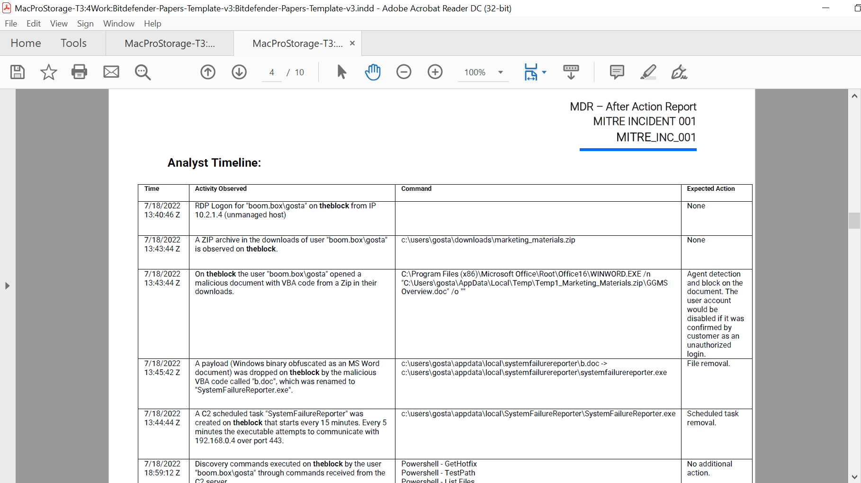861x483 pixels.
Task: Restore down the Acrobat window
Action: pos(857,8)
